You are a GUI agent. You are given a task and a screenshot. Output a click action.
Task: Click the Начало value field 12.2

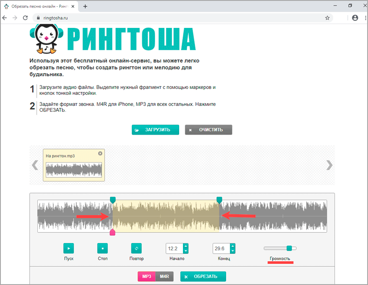click(174, 249)
